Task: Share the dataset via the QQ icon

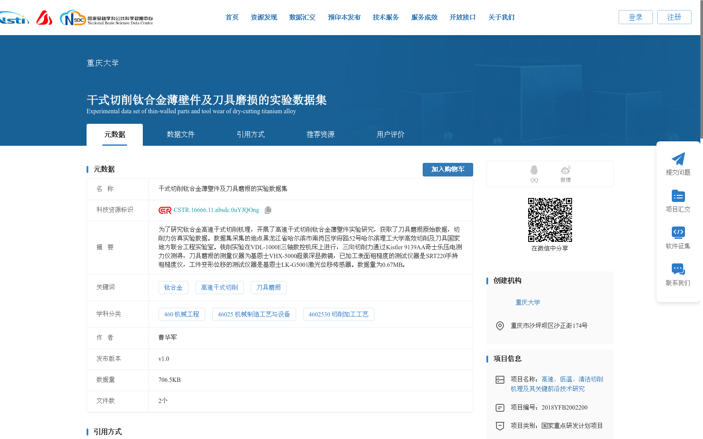Action: coord(534,170)
